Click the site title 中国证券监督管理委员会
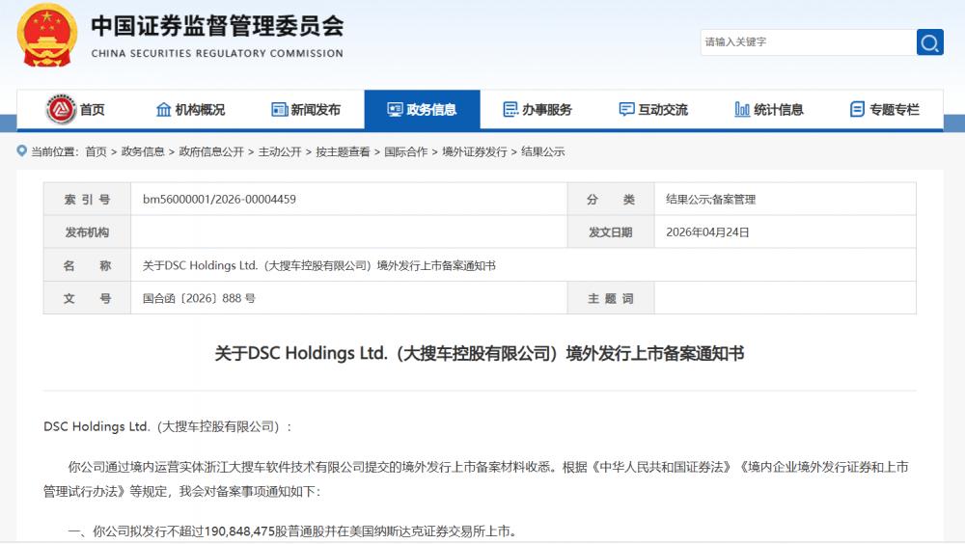Image resolution: width=965 pixels, height=544 pixels. click(x=217, y=26)
